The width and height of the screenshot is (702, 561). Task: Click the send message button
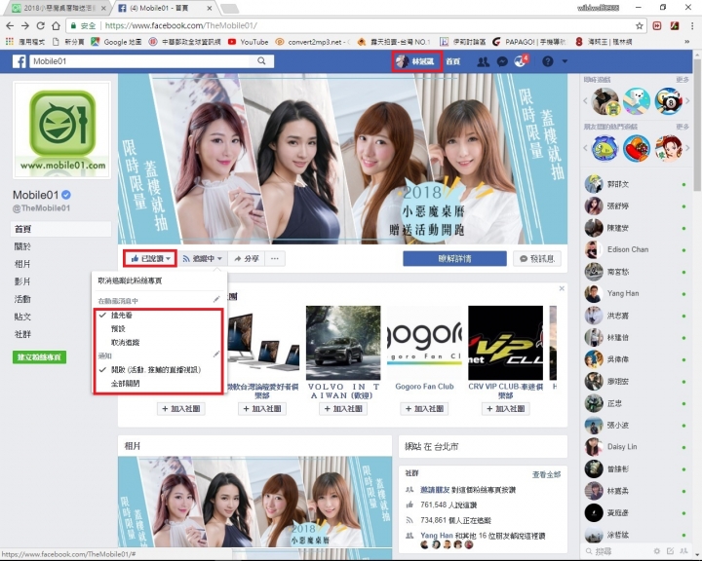click(537, 258)
